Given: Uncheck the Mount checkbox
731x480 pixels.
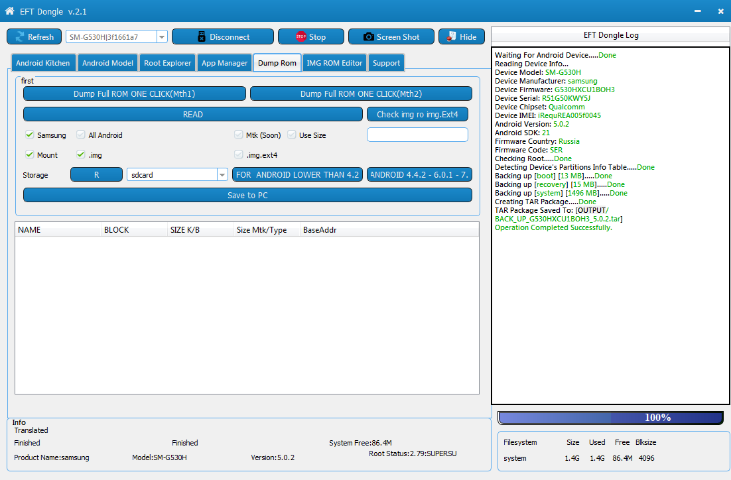Looking at the screenshot, I should tap(29, 154).
